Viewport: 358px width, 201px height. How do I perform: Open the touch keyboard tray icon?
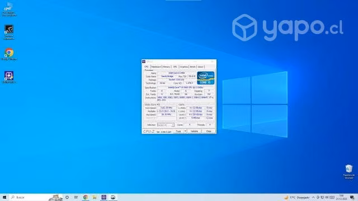pyautogui.click(x=332, y=197)
